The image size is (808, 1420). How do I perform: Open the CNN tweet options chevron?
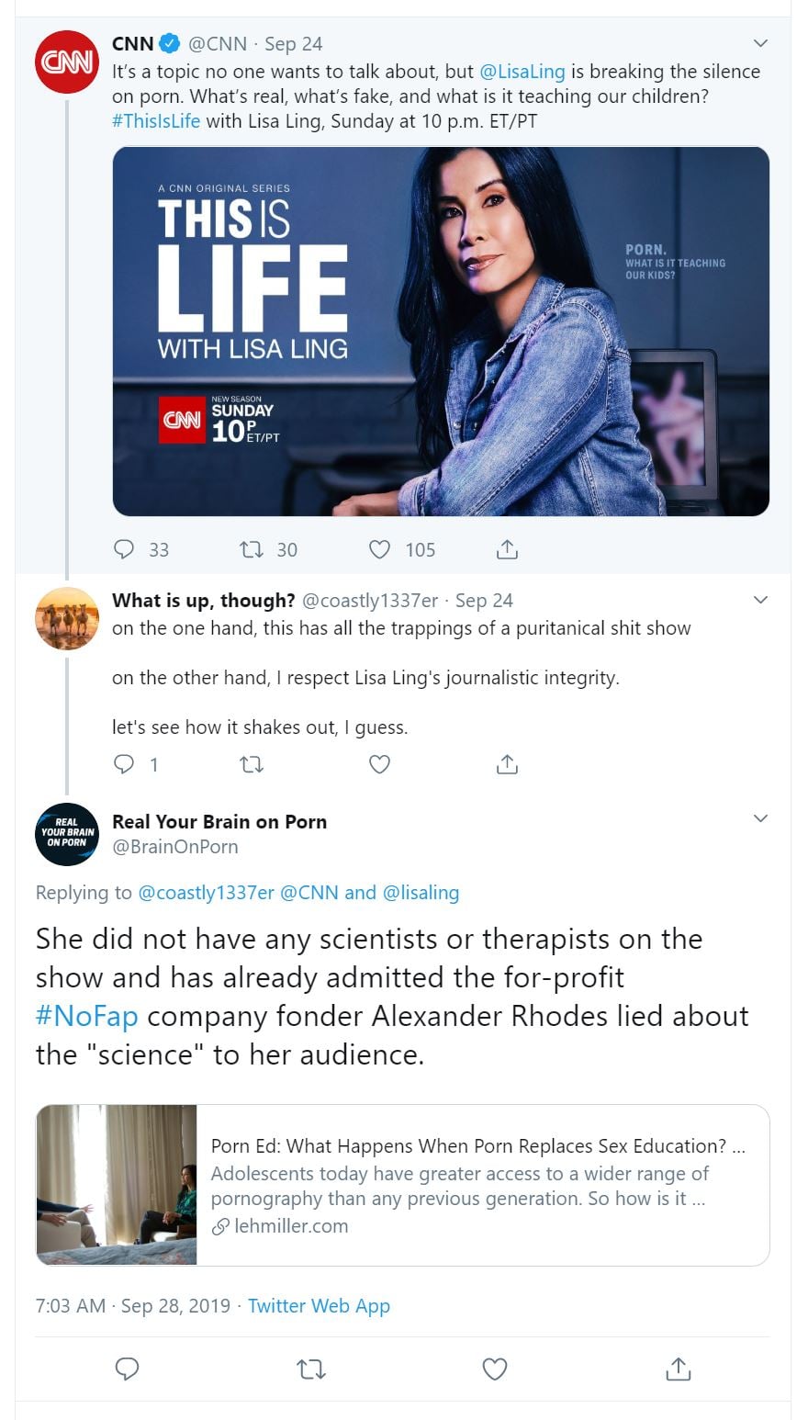pyautogui.click(x=760, y=43)
